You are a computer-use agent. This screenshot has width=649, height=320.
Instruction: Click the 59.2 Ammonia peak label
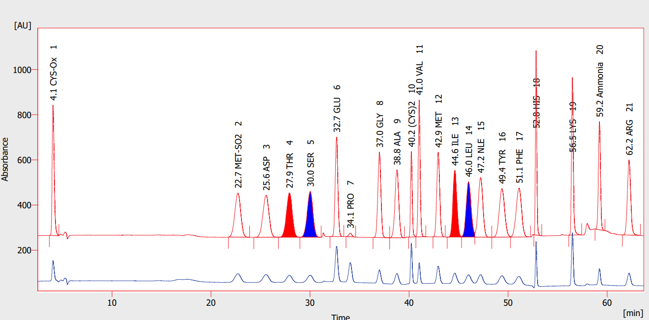[599, 81]
